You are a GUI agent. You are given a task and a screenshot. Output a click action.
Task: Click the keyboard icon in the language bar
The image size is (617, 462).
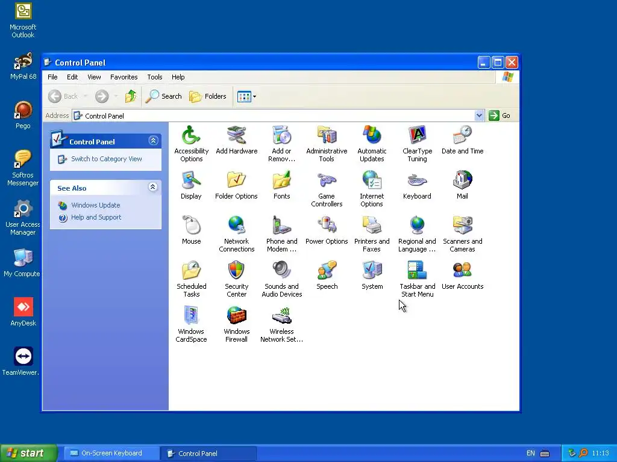coord(545,454)
